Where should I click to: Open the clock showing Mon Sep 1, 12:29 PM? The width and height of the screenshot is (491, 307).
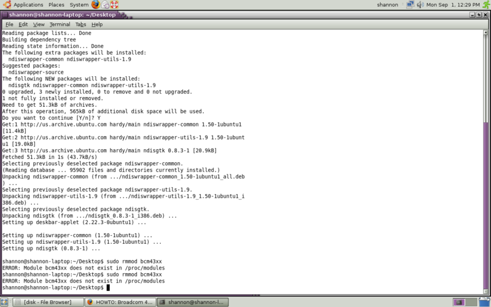(453, 5)
